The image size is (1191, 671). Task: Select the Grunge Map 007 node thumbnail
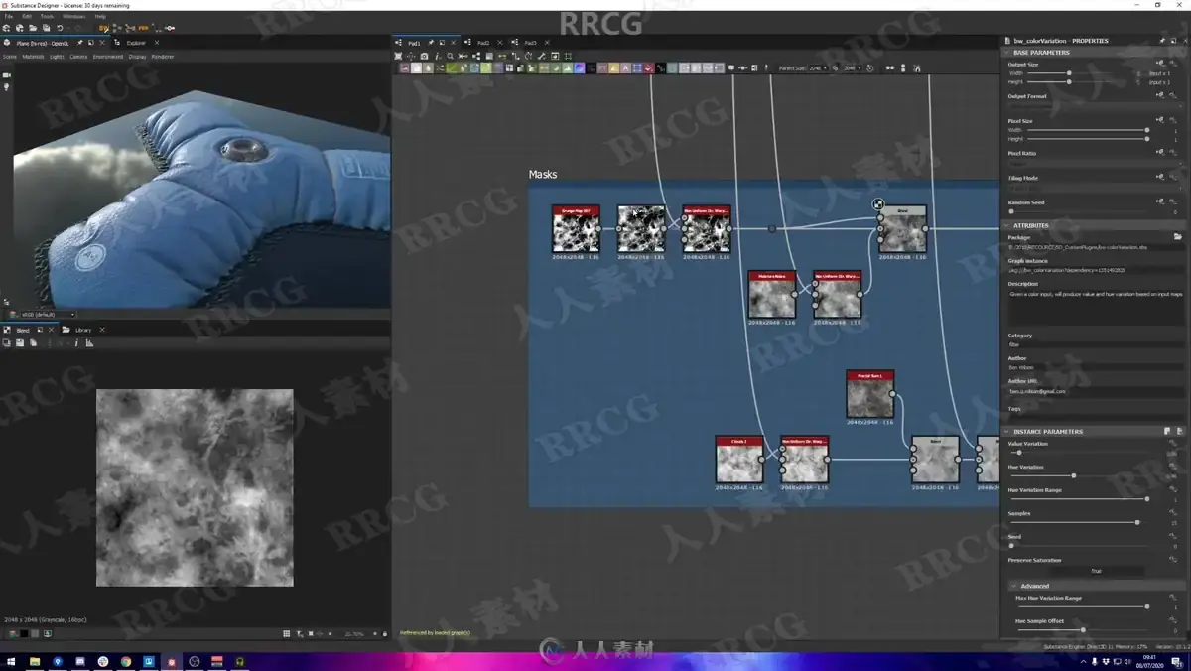(576, 231)
